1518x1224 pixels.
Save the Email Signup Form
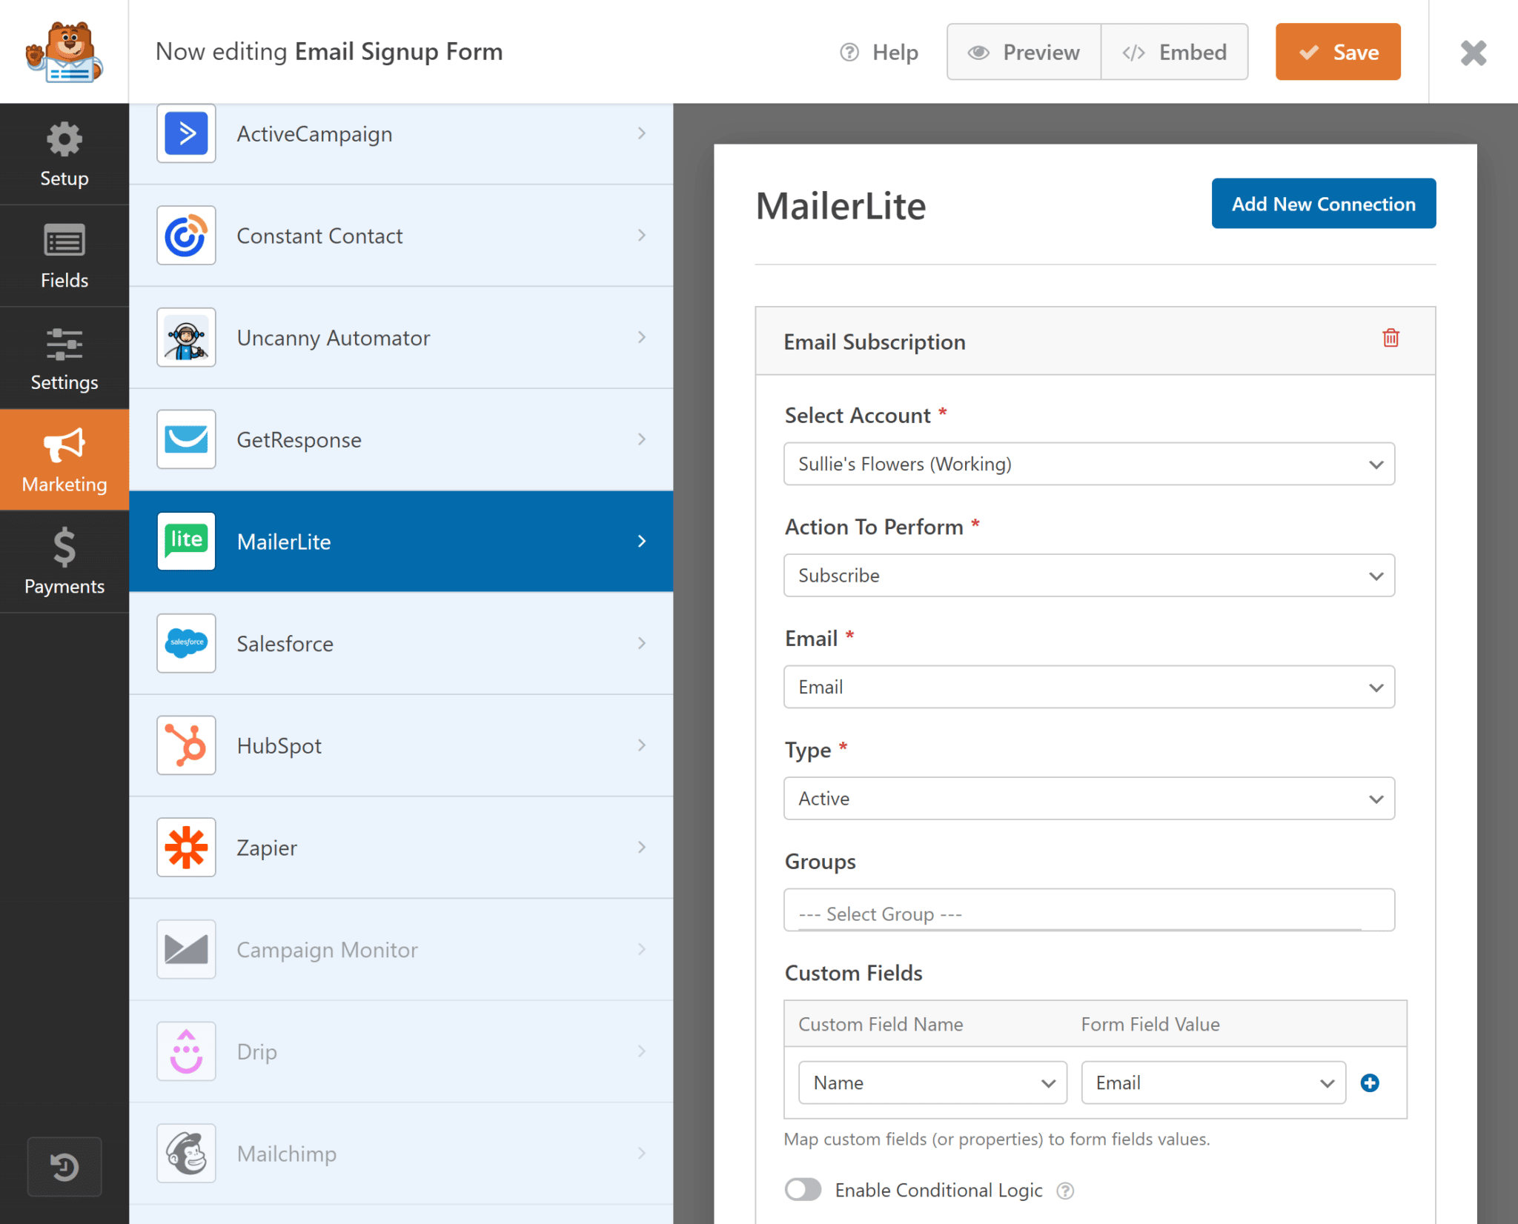click(x=1337, y=52)
